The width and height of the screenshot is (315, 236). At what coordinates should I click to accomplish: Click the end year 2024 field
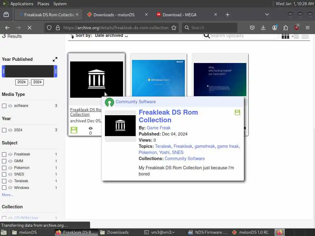[37, 82]
